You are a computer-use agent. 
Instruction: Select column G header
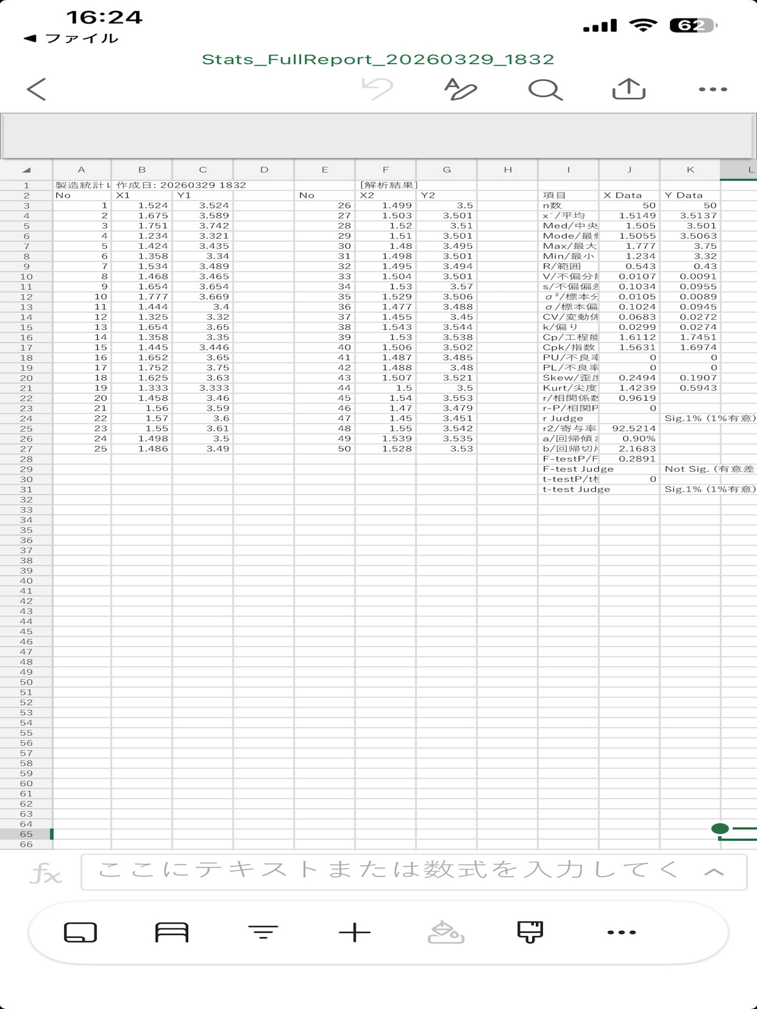click(447, 170)
